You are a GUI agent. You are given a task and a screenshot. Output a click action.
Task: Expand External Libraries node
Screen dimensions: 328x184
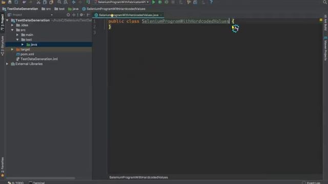tap(7, 64)
